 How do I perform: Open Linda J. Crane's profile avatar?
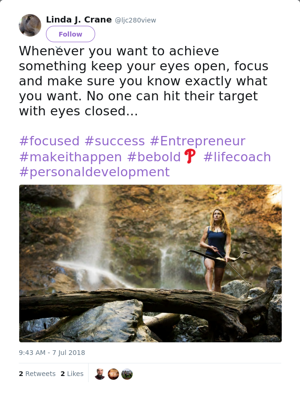pyautogui.click(x=30, y=25)
